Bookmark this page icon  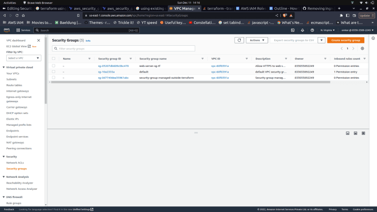click(78, 16)
